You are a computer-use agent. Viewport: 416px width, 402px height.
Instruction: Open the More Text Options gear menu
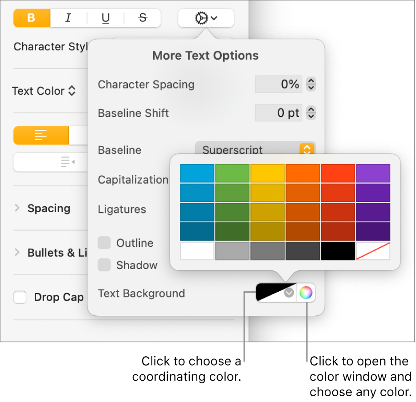[x=205, y=18]
